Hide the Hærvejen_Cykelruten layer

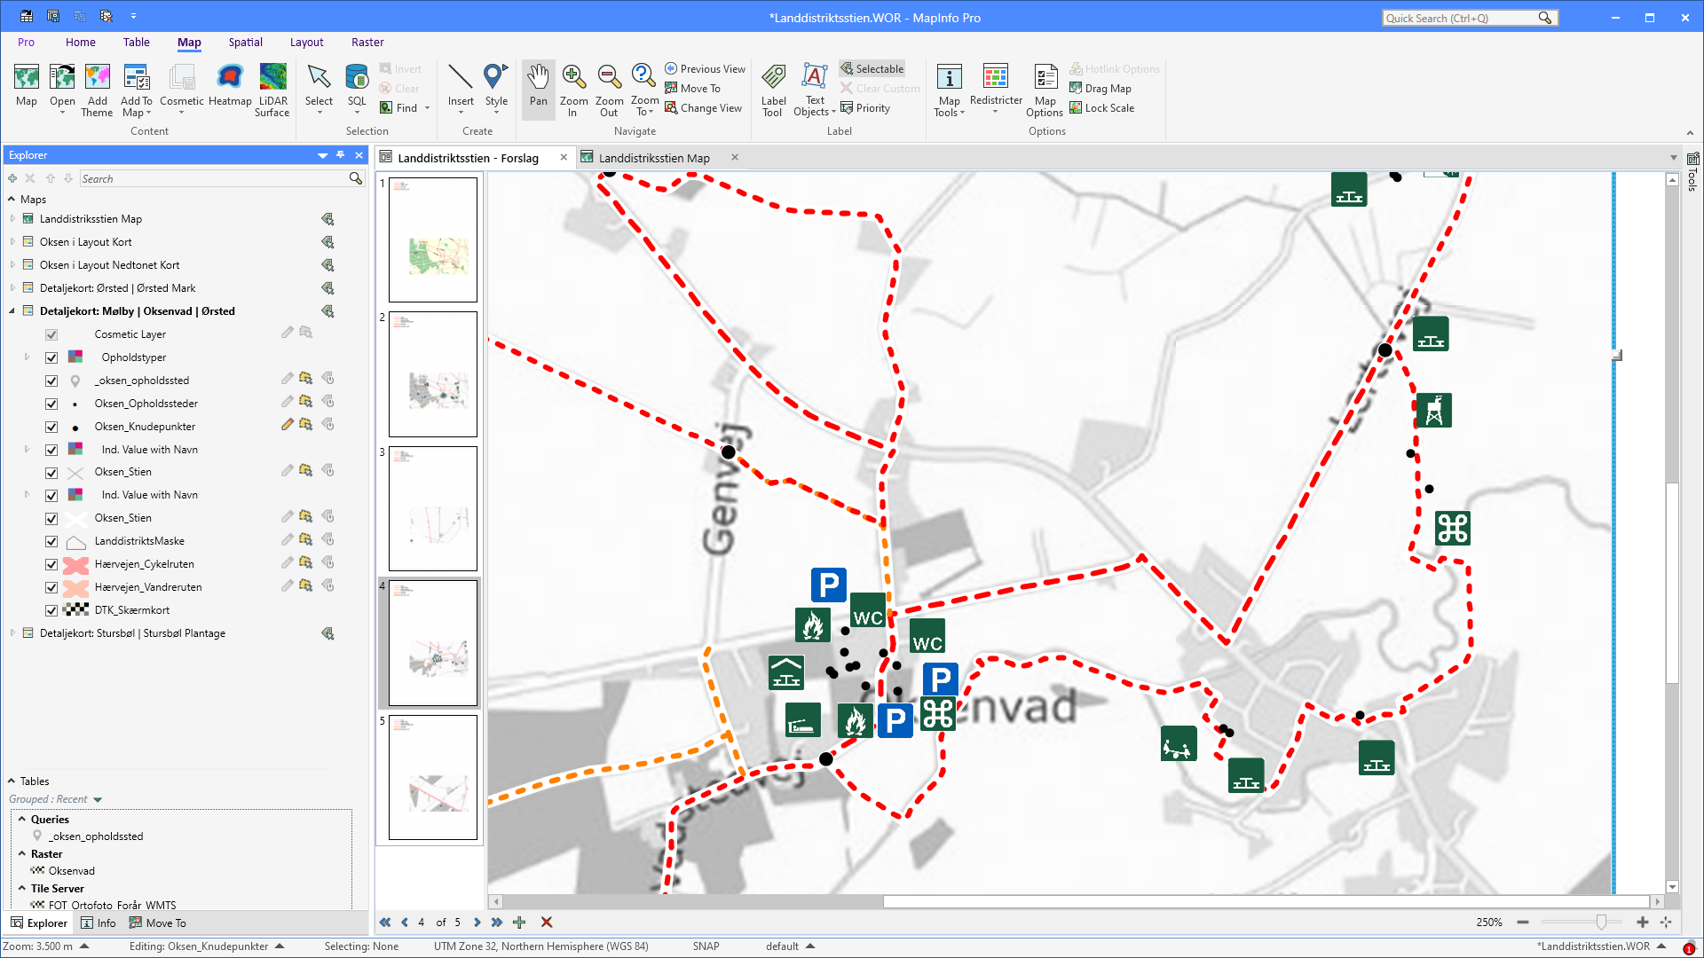(x=51, y=563)
